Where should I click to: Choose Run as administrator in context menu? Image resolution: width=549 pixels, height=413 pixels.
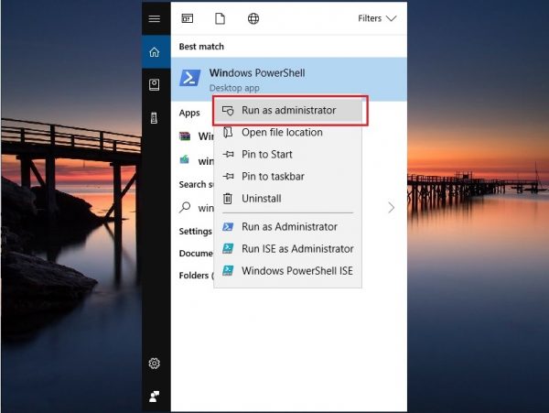pyautogui.click(x=288, y=110)
